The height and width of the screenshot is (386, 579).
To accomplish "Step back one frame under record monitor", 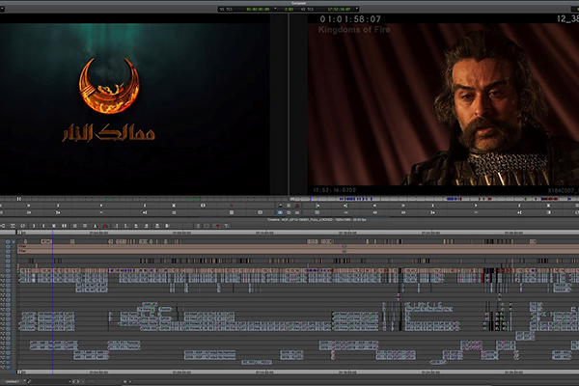I will [374, 206].
